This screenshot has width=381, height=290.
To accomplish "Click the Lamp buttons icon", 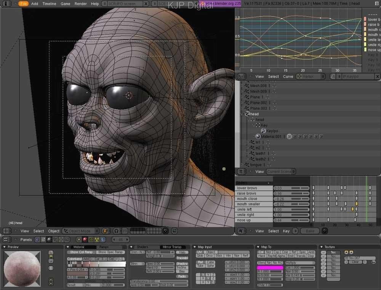I will [x=79, y=239].
